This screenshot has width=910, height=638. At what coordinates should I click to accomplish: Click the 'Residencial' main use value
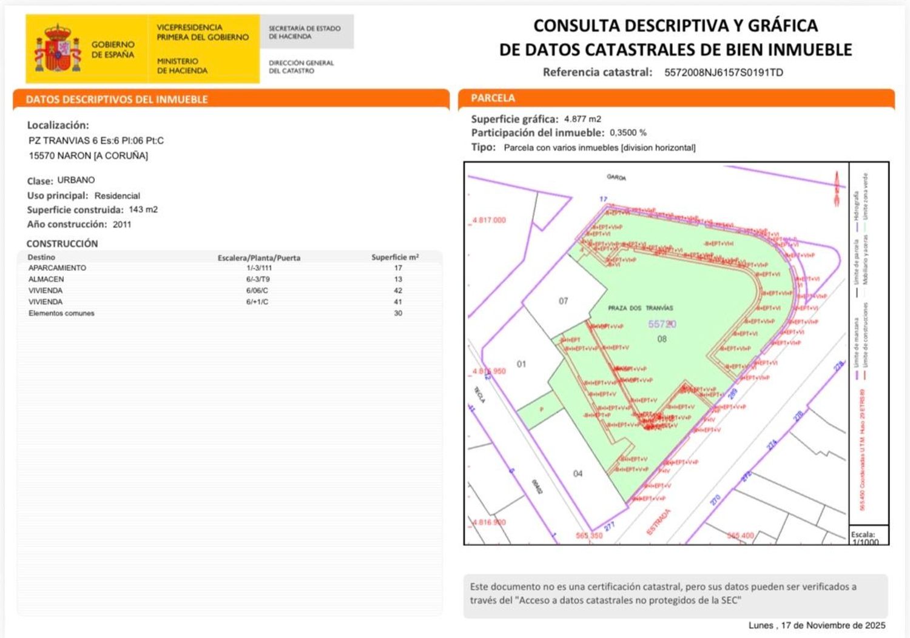117,196
